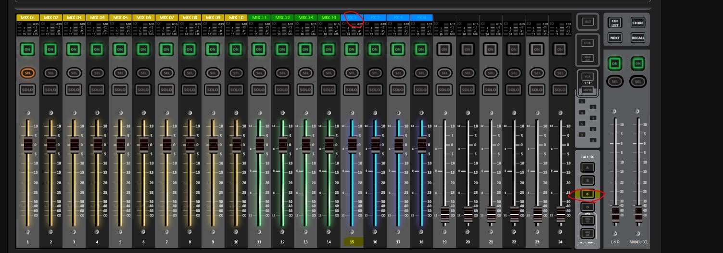Click the CLR button
Viewport: 723px width, 253px height.
pos(587,43)
